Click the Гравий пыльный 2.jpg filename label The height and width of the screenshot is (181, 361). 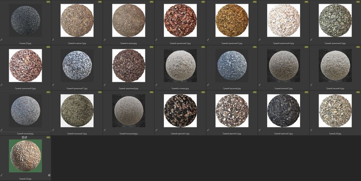(x=77, y=133)
